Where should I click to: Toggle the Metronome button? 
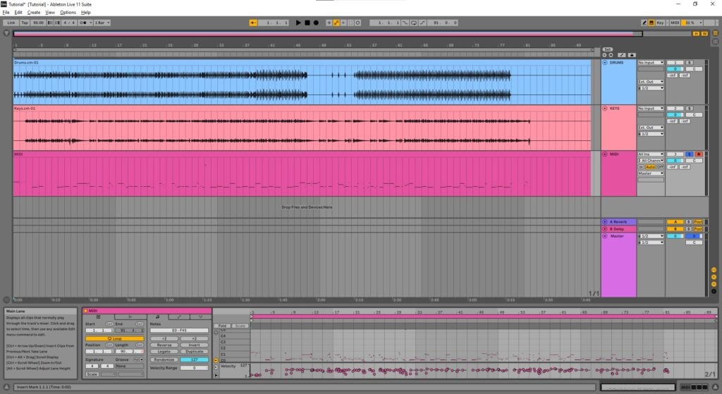coord(84,23)
